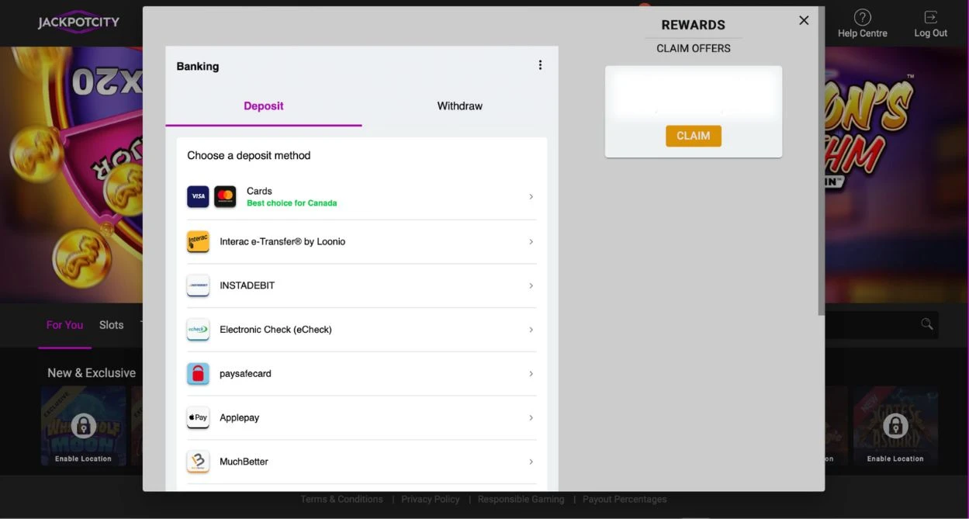This screenshot has width=969, height=519.
Task: Click 'Enable Location' under Gates of Asgard
Action: pyautogui.click(x=895, y=458)
